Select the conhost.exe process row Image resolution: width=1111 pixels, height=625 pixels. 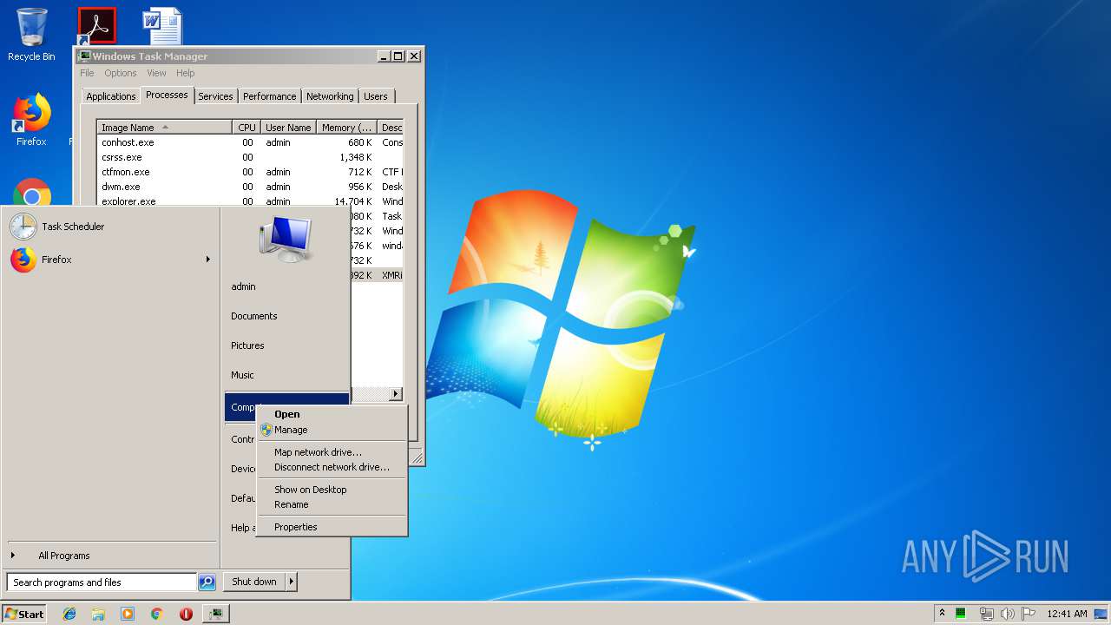pyautogui.click(x=250, y=142)
